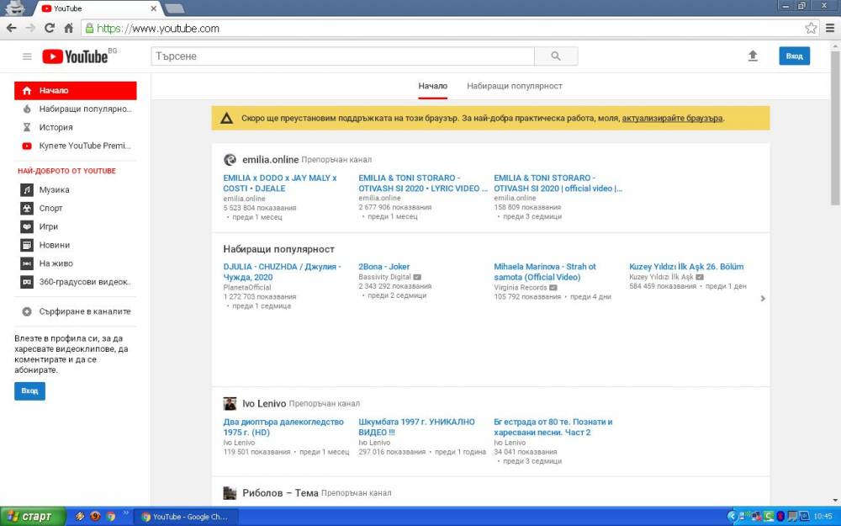Click the browser address bar
Screen dimensions: 841x526
tap(451, 28)
